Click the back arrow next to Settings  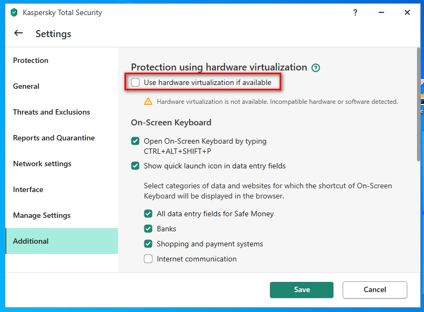coord(18,33)
